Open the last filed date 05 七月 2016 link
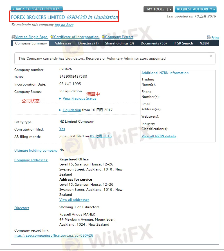The width and height of the screenshot is (224, 251). click(x=101, y=136)
